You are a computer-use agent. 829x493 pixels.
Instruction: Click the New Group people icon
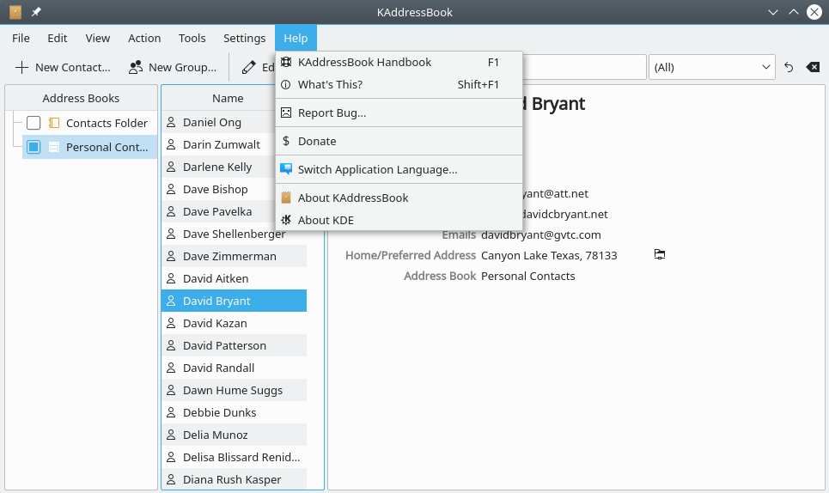point(136,67)
